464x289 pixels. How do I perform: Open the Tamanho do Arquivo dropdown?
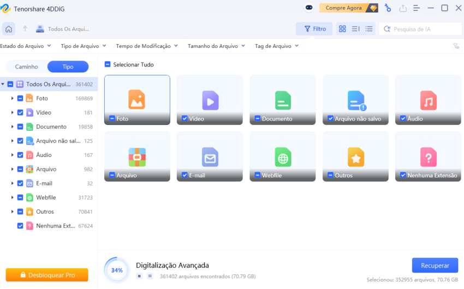point(216,46)
